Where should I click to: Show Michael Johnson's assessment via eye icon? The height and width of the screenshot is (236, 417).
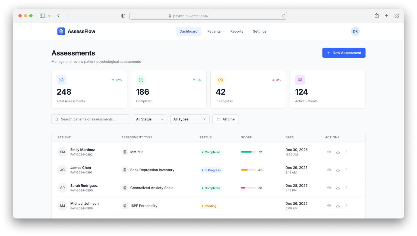tap(329, 206)
